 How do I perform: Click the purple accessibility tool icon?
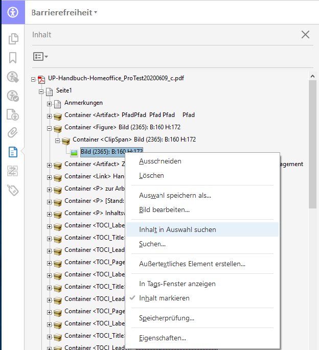pyautogui.click(x=12, y=12)
